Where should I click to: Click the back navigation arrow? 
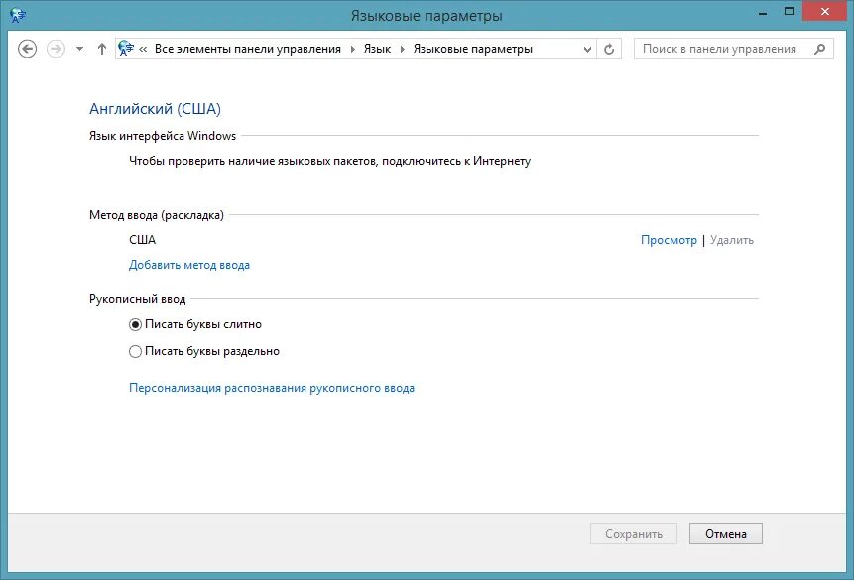28,48
